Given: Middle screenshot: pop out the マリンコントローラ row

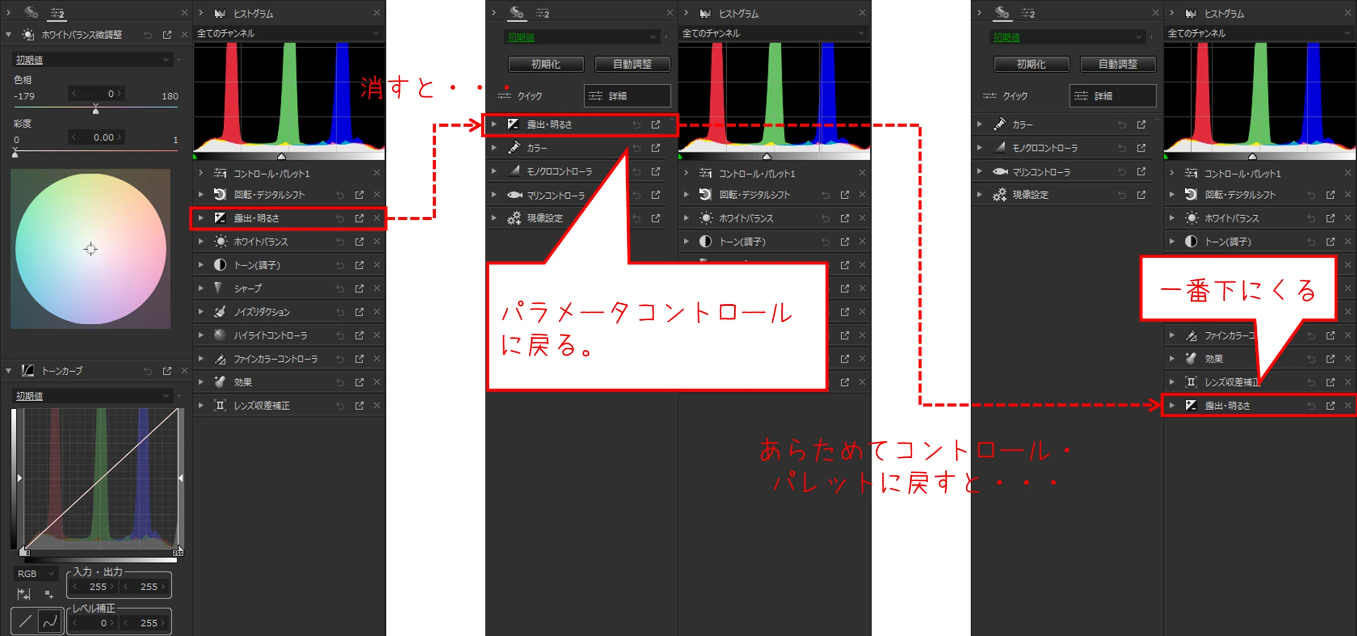Looking at the screenshot, I should point(656,195).
